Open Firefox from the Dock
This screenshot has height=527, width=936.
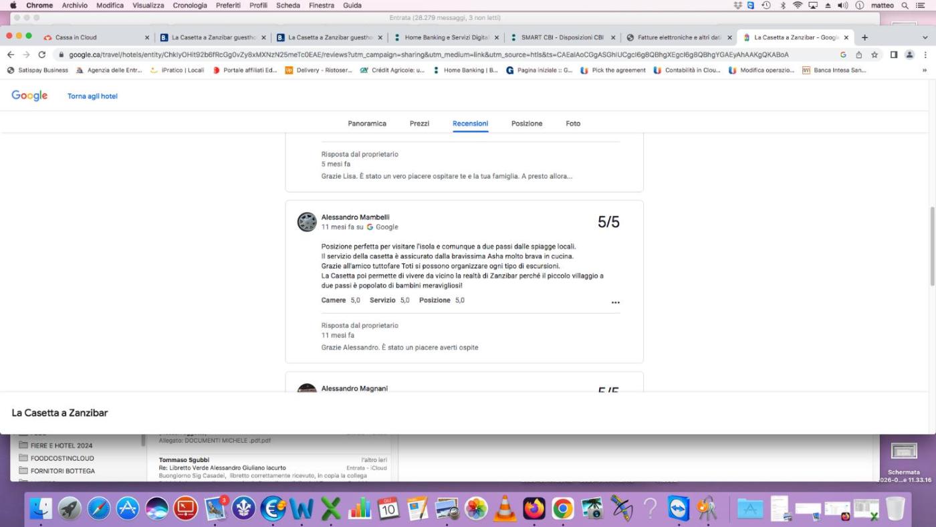534,509
